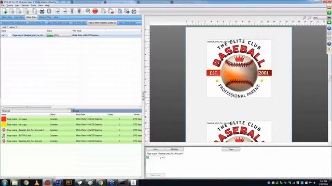Image resolution: width=332 pixels, height=186 pixels.
Task: Open VLC media player from the taskbar
Action: pyautogui.click(x=37, y=182)
